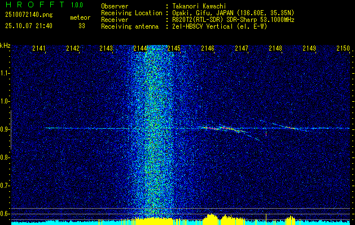
Task: Click the short vertical red spike before 2148
Action: point(266,133)
